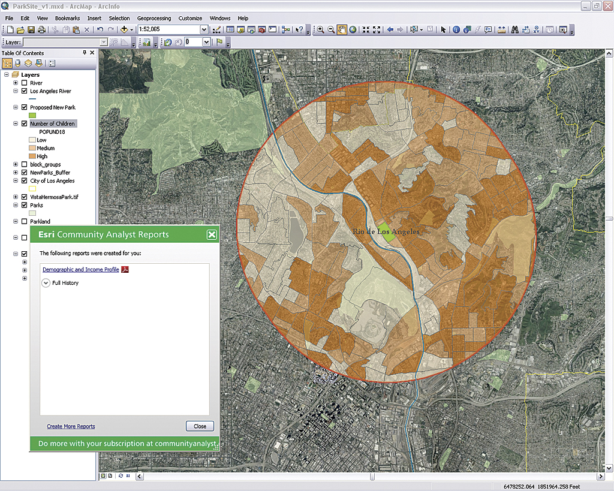Viewport: 614px width, 491px height.
Task: Select the Pan hand tool
Action: point(342,29)
